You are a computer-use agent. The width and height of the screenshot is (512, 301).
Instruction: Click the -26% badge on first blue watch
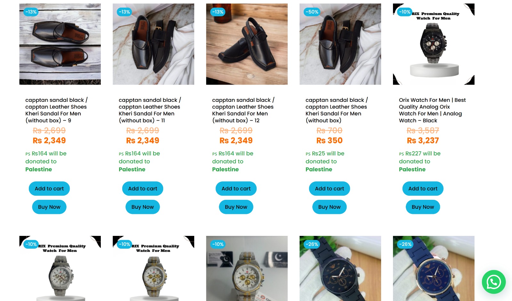(x=312, y=244)
